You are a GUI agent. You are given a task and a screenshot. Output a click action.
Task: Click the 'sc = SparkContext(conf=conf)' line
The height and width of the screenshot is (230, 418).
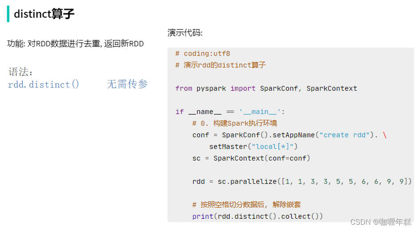click(x=251, y=158)
